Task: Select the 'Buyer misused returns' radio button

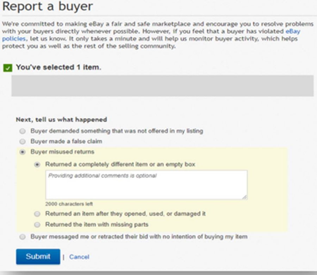Action: [23, 152]
